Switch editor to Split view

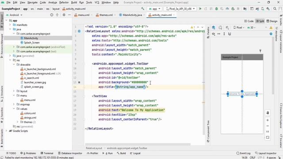(260, 21)
